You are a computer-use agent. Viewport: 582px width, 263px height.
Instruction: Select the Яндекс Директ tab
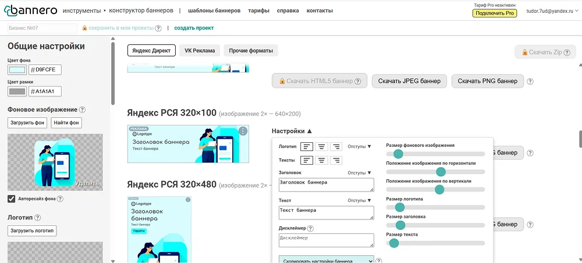tap(151, 51)
